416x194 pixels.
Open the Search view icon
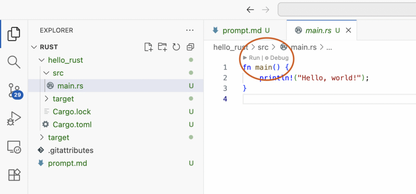[14, 62]
